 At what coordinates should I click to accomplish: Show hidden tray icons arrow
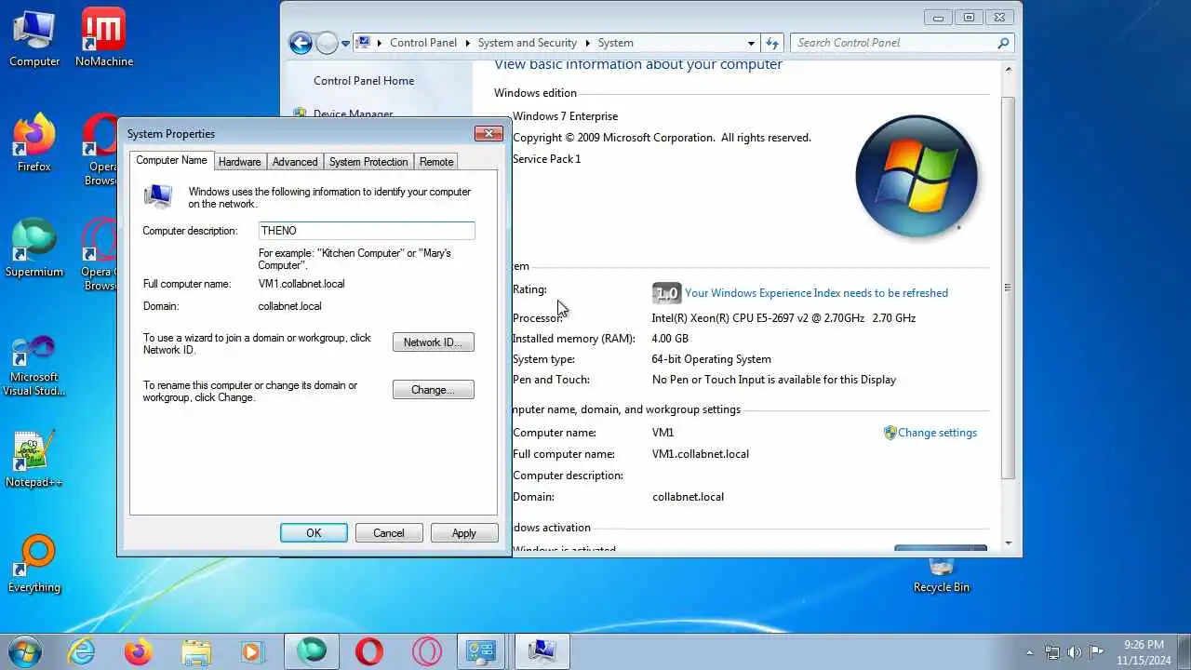[1029, 652]
